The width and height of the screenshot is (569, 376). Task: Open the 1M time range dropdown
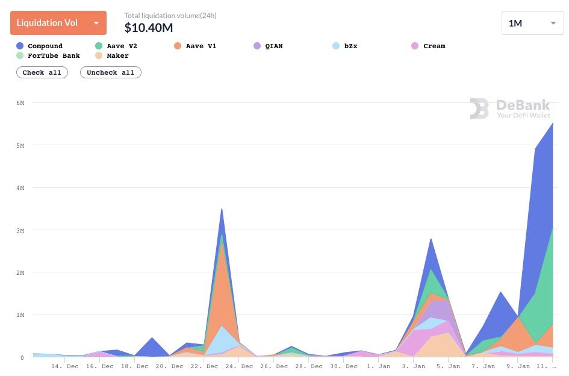[532, 23]
